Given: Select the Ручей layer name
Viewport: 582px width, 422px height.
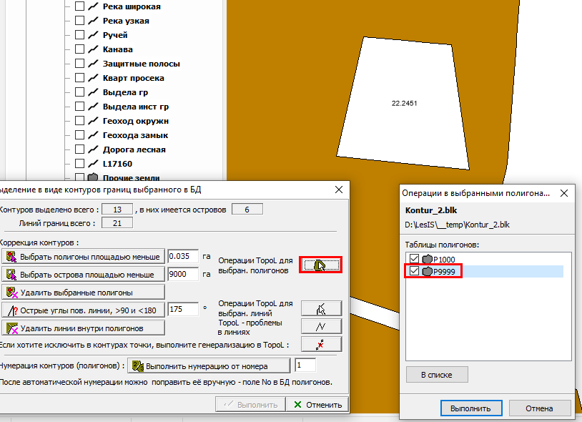Looking at the screenshot, I should coord(115,35).
